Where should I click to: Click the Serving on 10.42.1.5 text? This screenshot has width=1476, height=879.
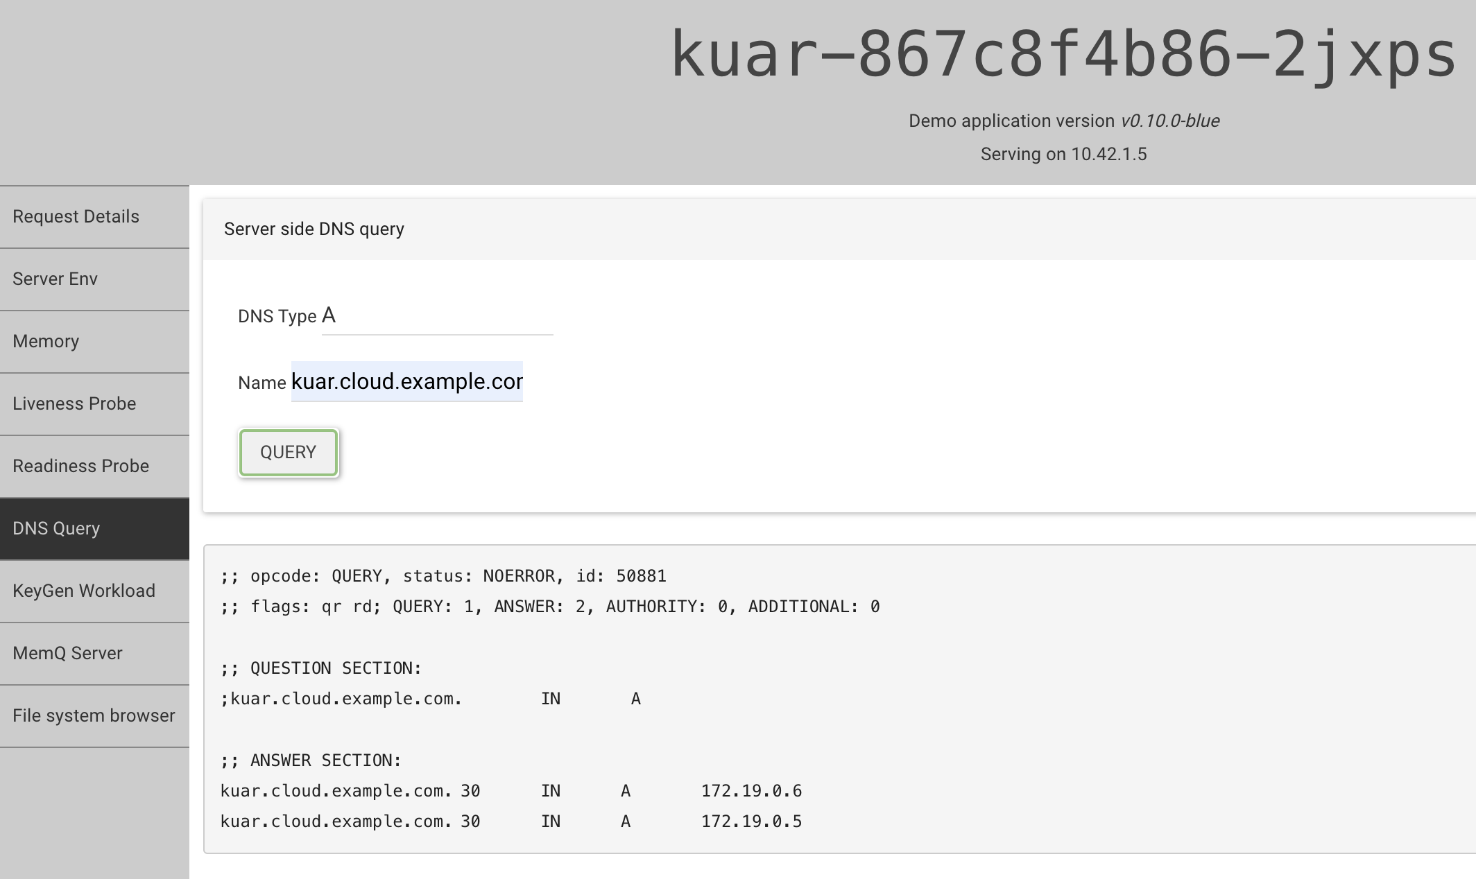point(1063,154)
